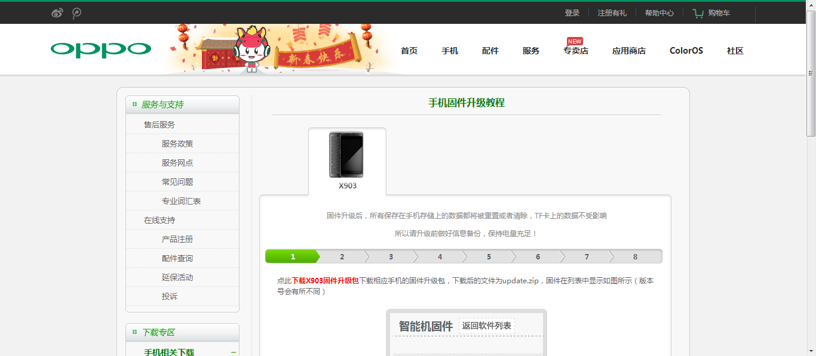The height and width of the screenshot is (356, 816).
Task: Open 手机 navigation menu
Action: 450,51
